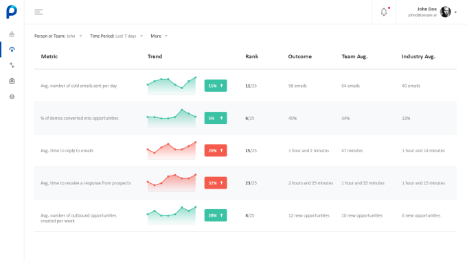Click the Outcome column header

click(x=299, y=56)
